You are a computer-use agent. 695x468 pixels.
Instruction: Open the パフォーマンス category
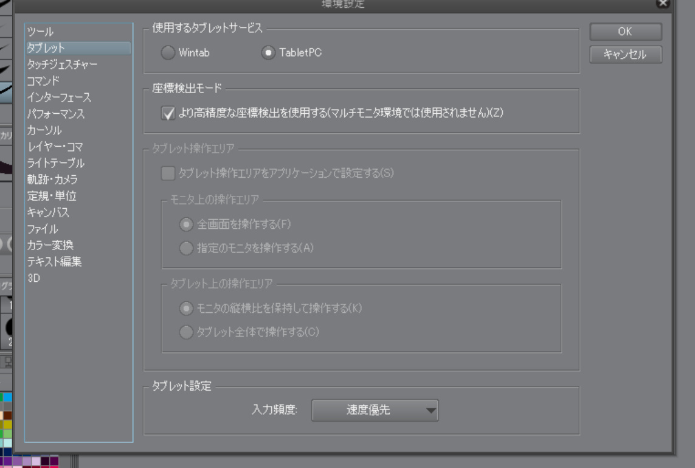tap(78, 114)
